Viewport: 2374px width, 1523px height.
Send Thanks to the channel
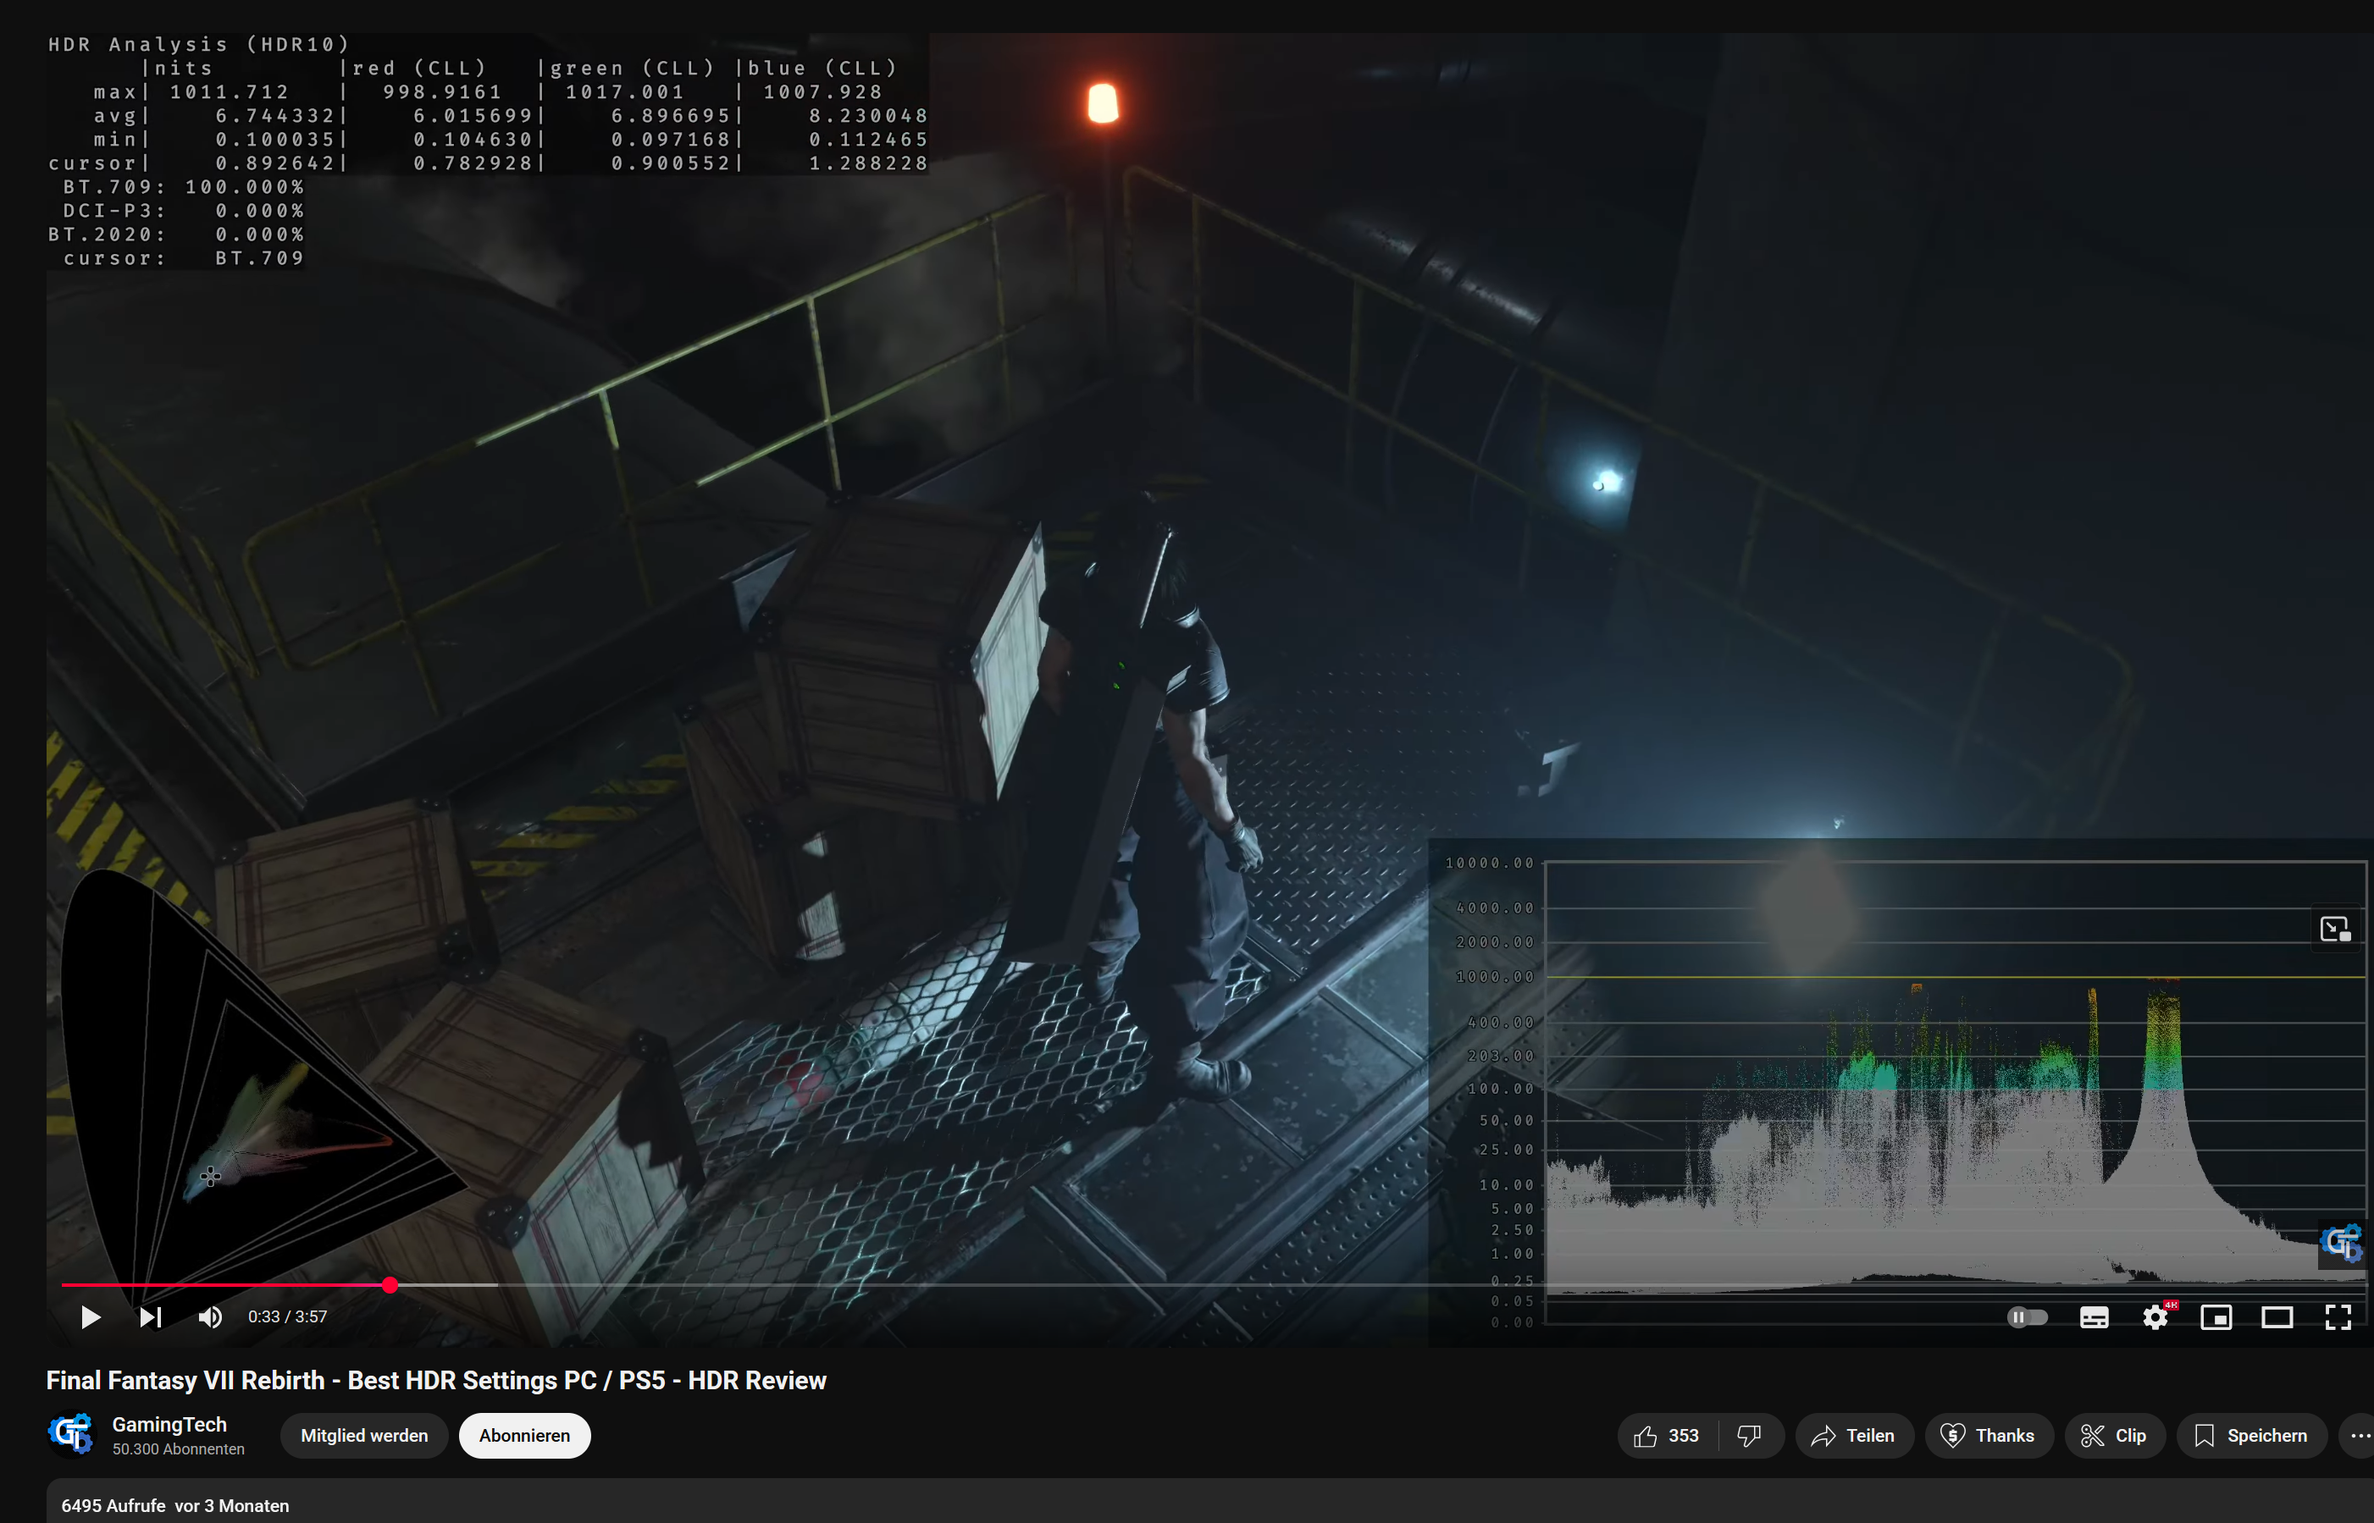(1989, 1435)
